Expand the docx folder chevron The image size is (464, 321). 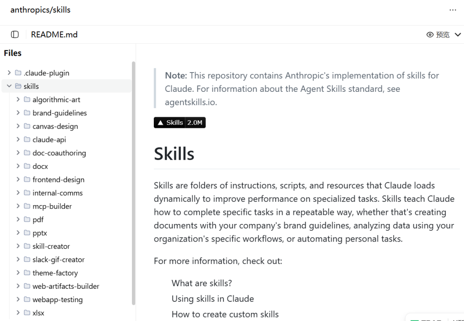click(18, 166)
